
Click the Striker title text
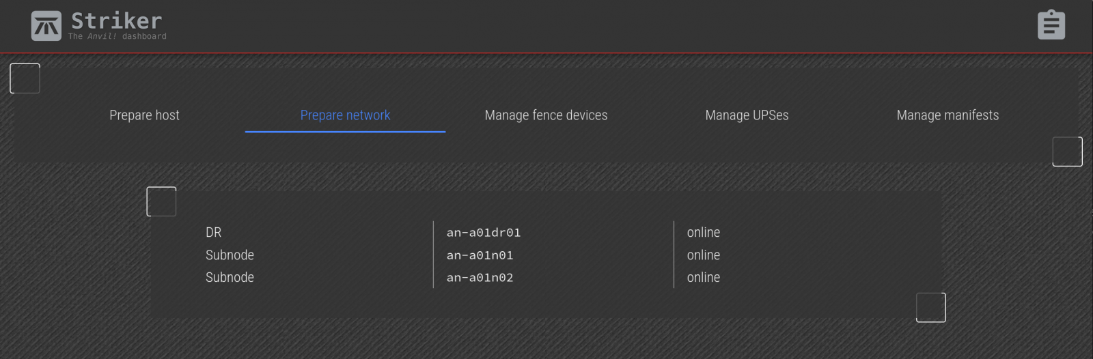pos(117,20)
